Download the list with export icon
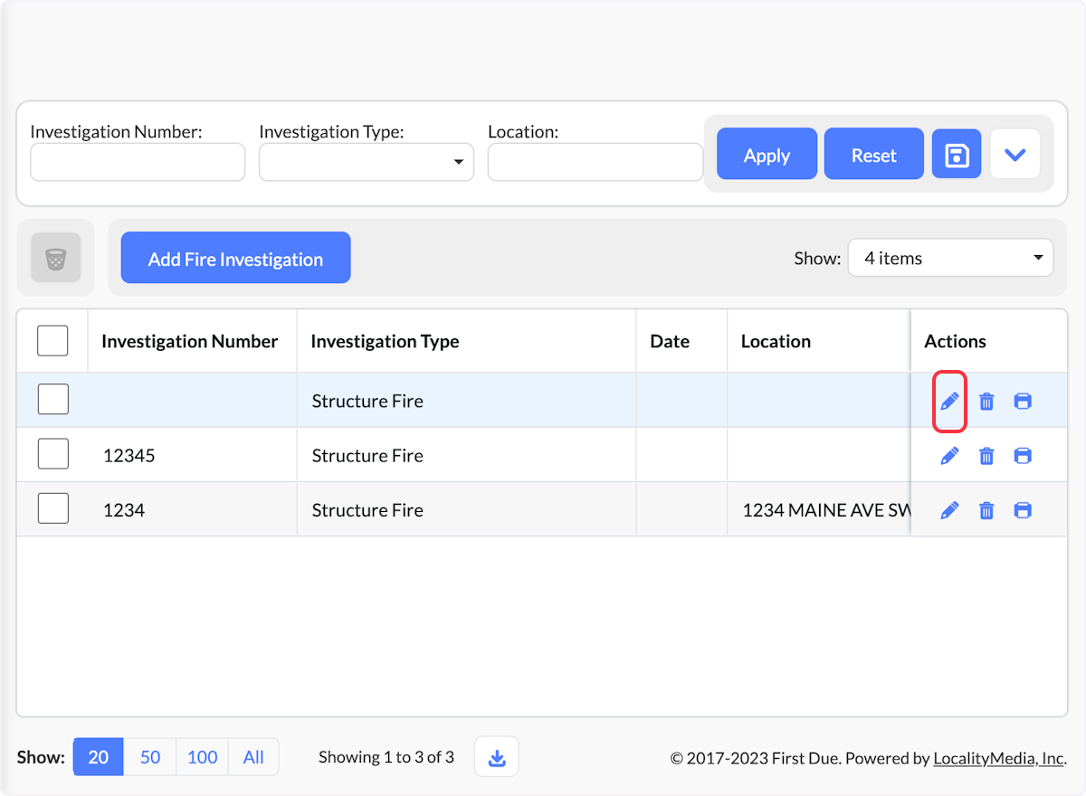The width and height of the screenshot is (1086, 796). click(496, 757)
